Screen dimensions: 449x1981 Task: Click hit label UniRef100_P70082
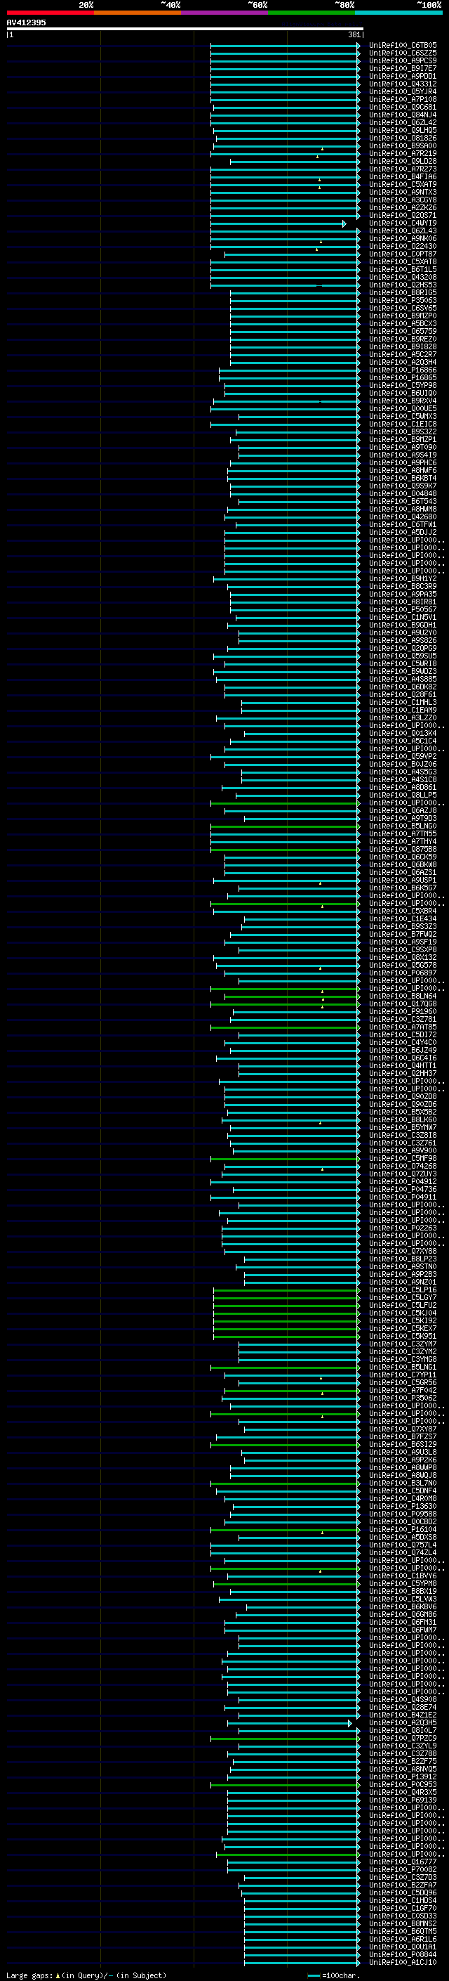pos(402,1869)
